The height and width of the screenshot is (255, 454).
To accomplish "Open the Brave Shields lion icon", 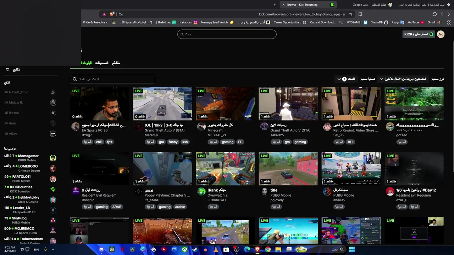I will coord(112,14).
